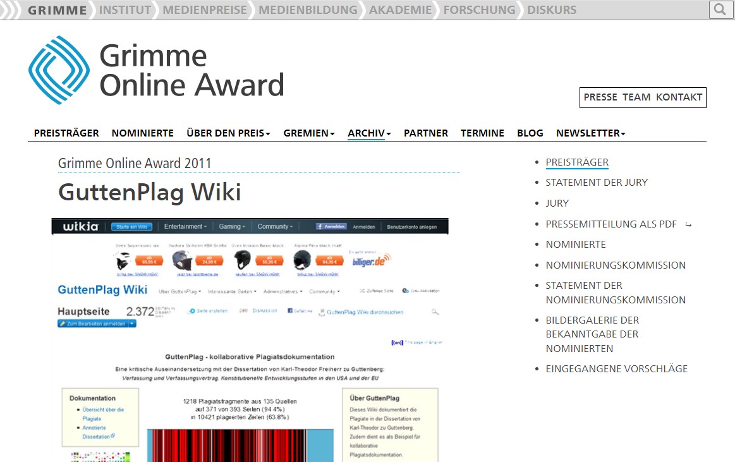Click the TEAM link
This screenshot has height=462, width=735.
(x=636, y=97)
